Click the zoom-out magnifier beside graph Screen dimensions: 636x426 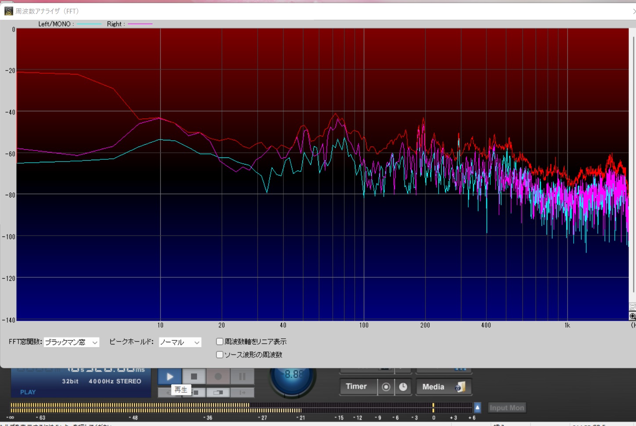pyautogui.click(x=632, y=307)
